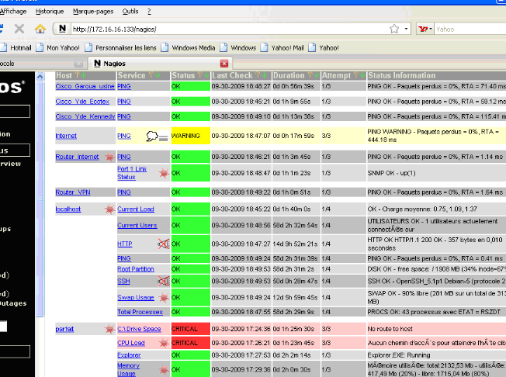The image size is (506, 377).
Task: Click the comment bubble icon on Internet PING
Action: pos(152,136)
